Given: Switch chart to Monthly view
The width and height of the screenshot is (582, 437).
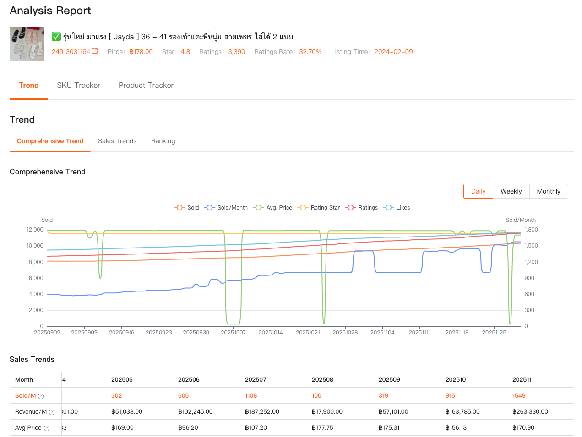Looking at the screenshot, I should pos(549,192).
